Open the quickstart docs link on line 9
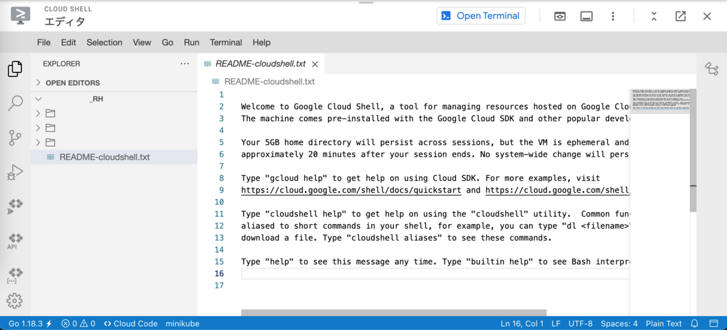Viewport: 727px width, 330px height. pyautogui.click(x=351, y=190)
